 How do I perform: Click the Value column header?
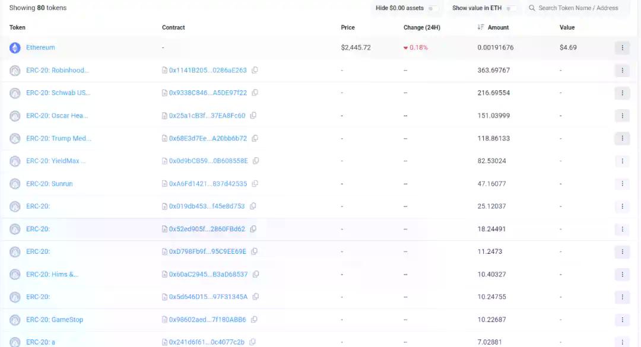coord(567,27)
